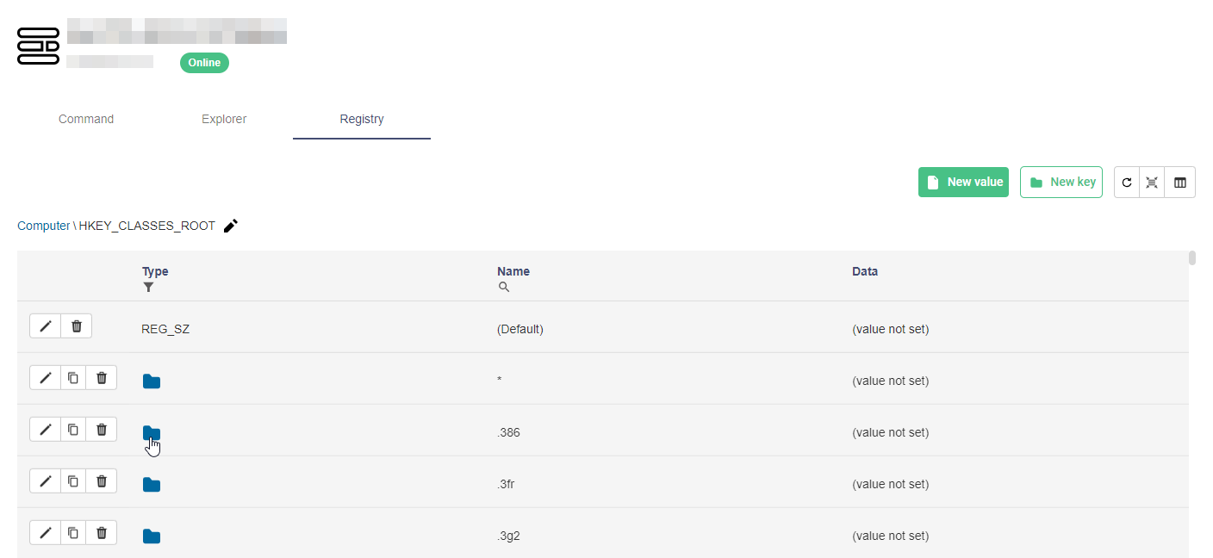Click the refresh icon in the toolbar

[1127, 183]
